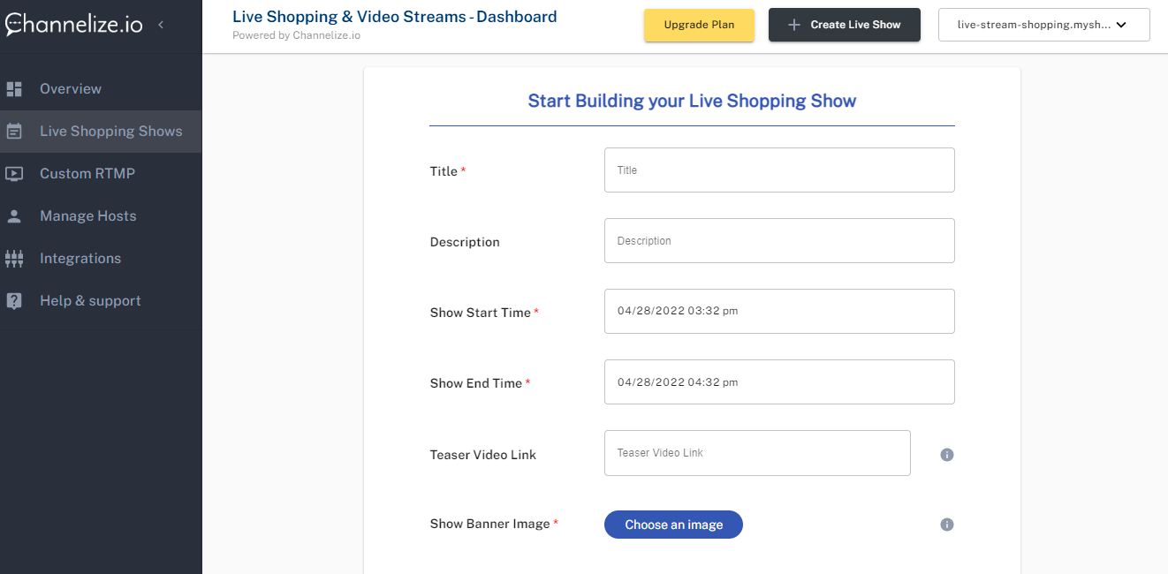Click the 'Show End Time' label
The height and width of the screenshot is (574, 1168).
476,383
